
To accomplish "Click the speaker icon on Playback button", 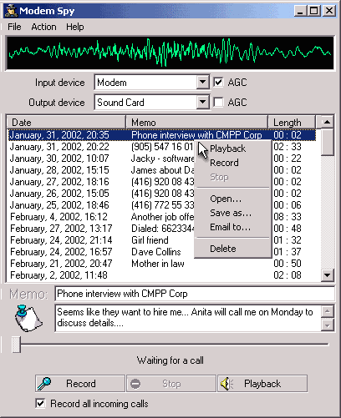I will [x=226, y=384].
